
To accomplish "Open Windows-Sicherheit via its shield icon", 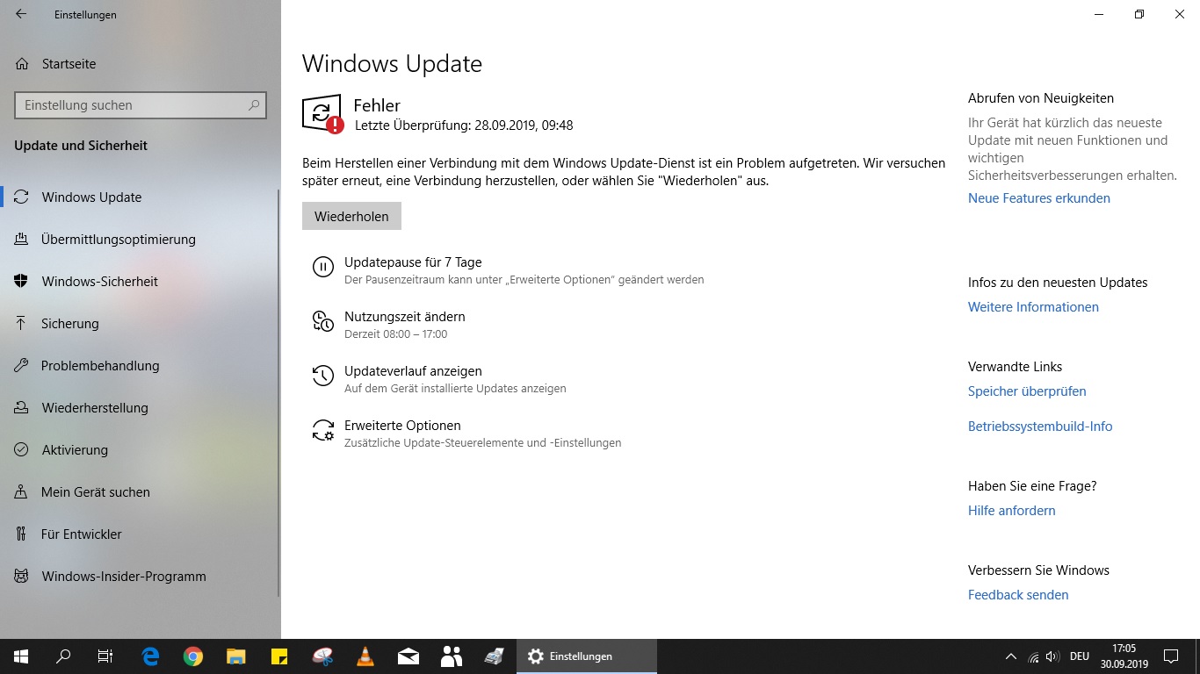I will click(x=22, y=282).
